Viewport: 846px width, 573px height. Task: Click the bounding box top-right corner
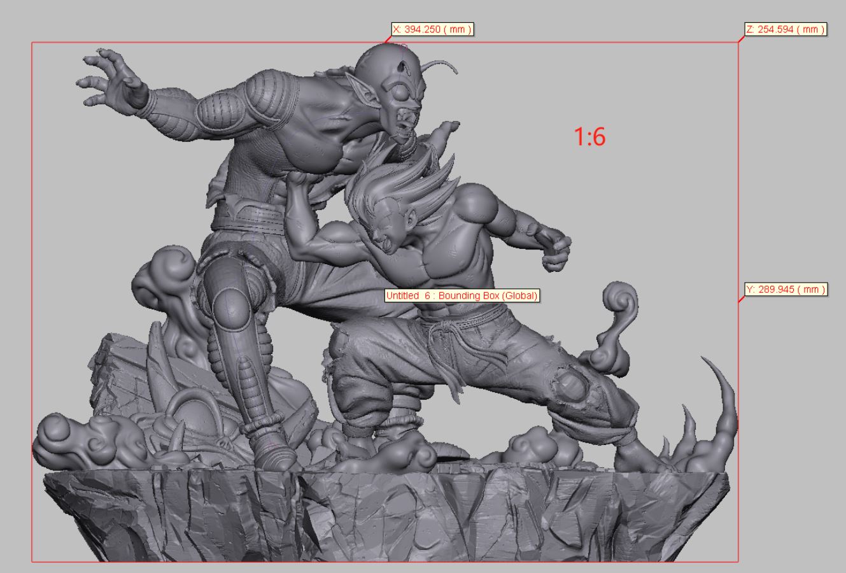coord(738,43)
